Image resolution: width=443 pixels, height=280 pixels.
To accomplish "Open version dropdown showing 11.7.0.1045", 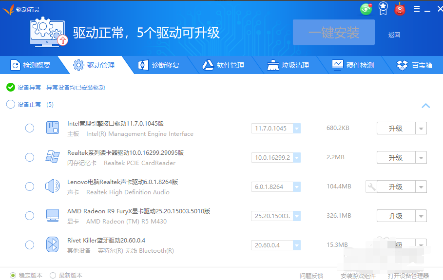I will (296, 129).
